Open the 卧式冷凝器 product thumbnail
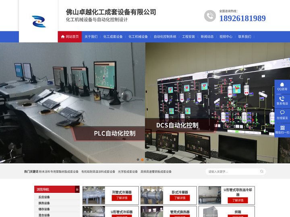 coord(152,195)
